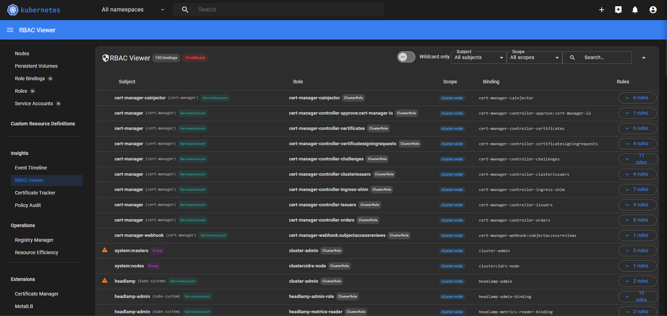Expand 7 rules for controller-ingress-shim
Screen dimensions: 667x316
coord(637,190)
